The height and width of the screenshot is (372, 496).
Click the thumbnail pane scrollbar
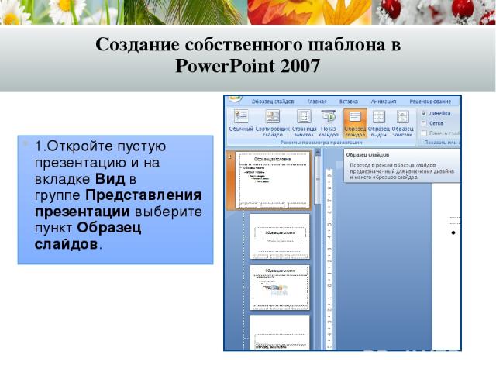coord(318,250)
